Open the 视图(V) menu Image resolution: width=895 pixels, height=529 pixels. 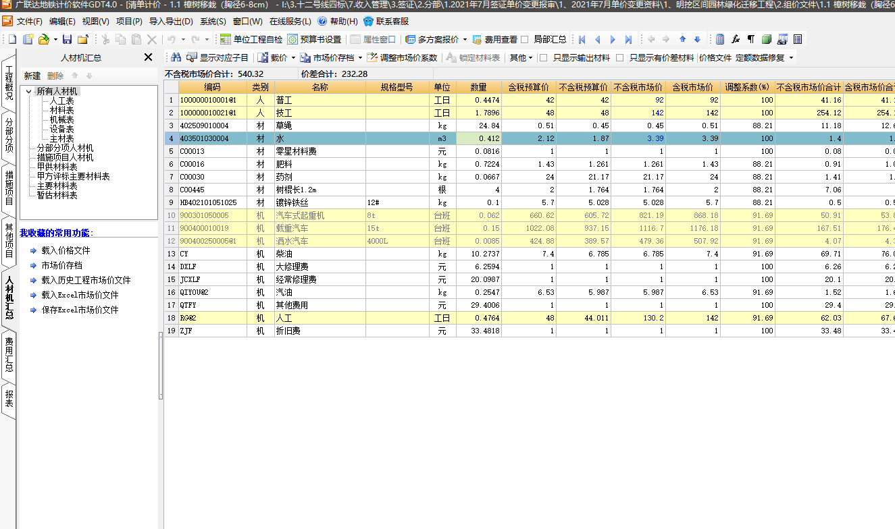(x=96, y=22)
